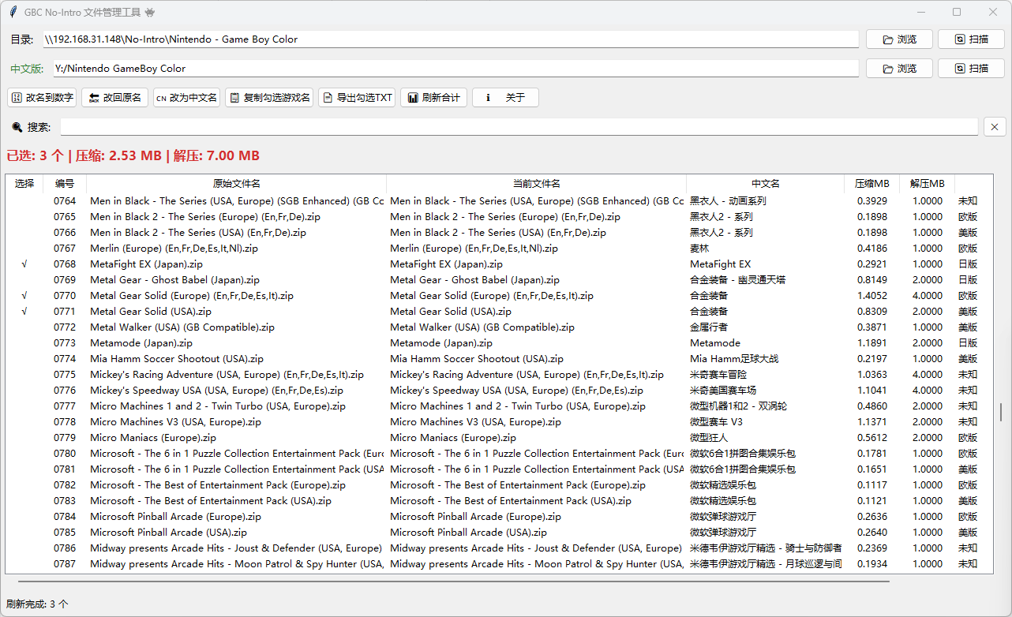Viewport: 1012px width, 617px height.
Task: Select row number 0779
Action: [x=65, y=438]
